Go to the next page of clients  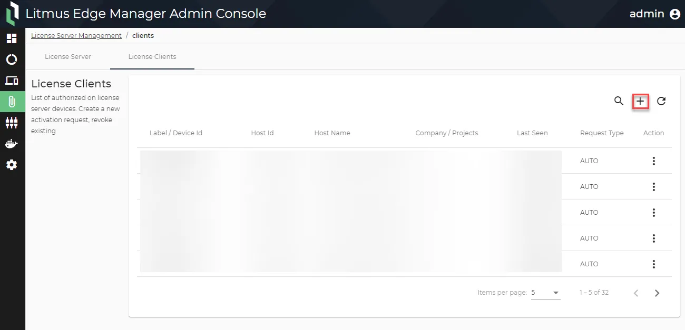[x=657, y=293]
